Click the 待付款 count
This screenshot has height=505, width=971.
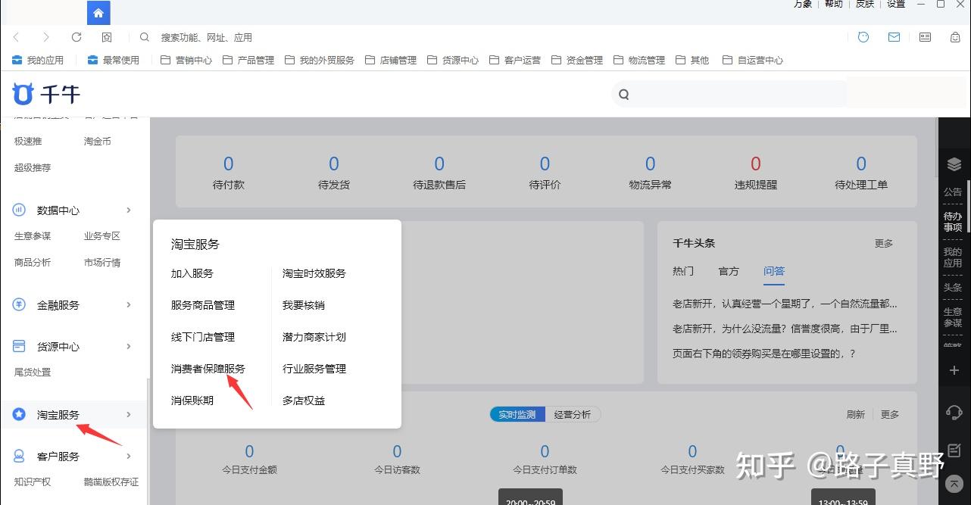click(229, 164)
